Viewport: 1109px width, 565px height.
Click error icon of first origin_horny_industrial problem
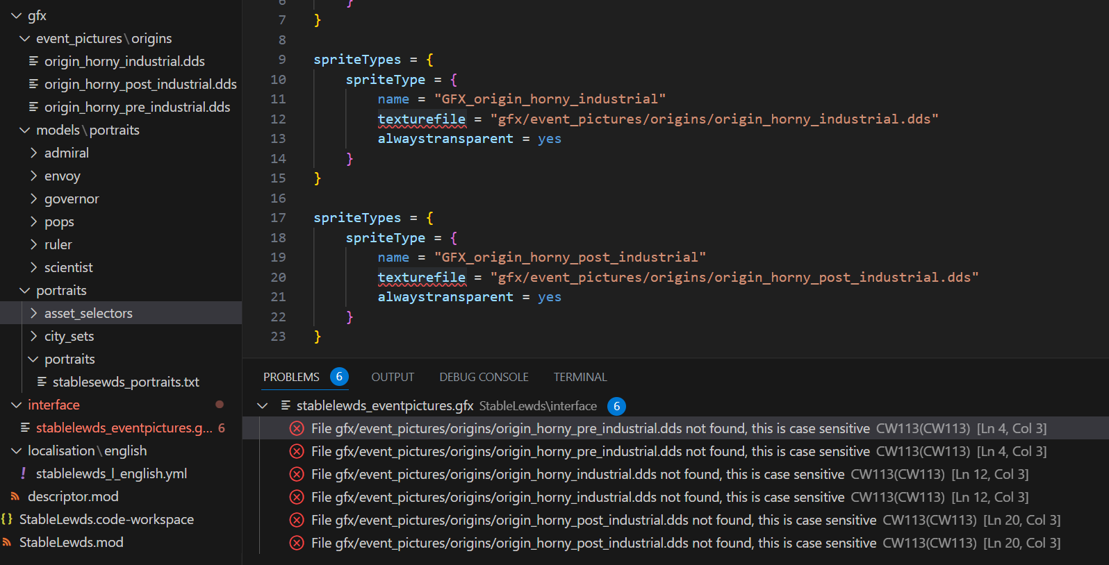[297, 474]
